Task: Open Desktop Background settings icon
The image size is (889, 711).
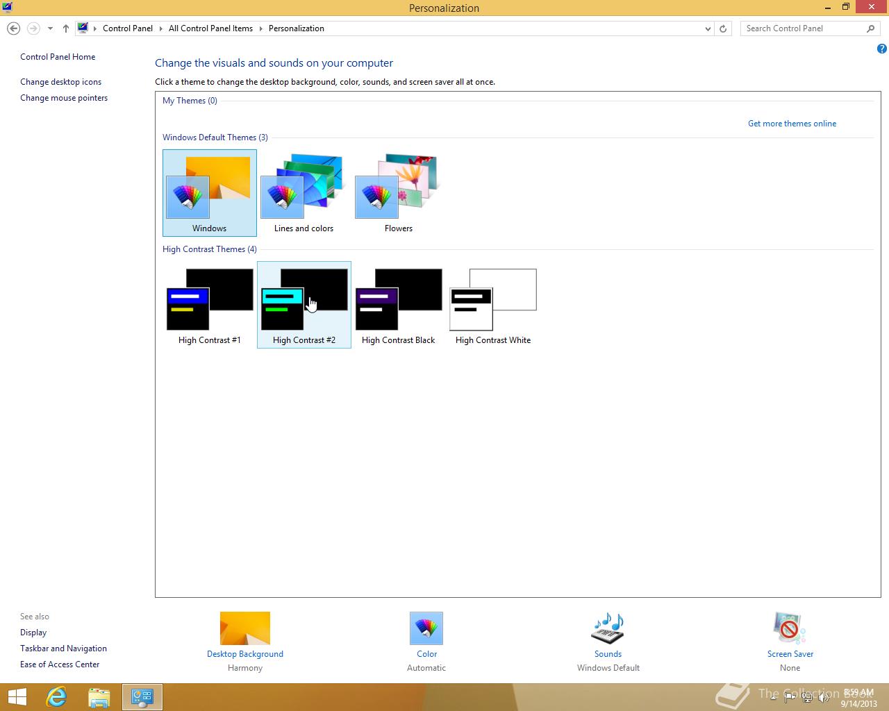Action: pos(244,628)
